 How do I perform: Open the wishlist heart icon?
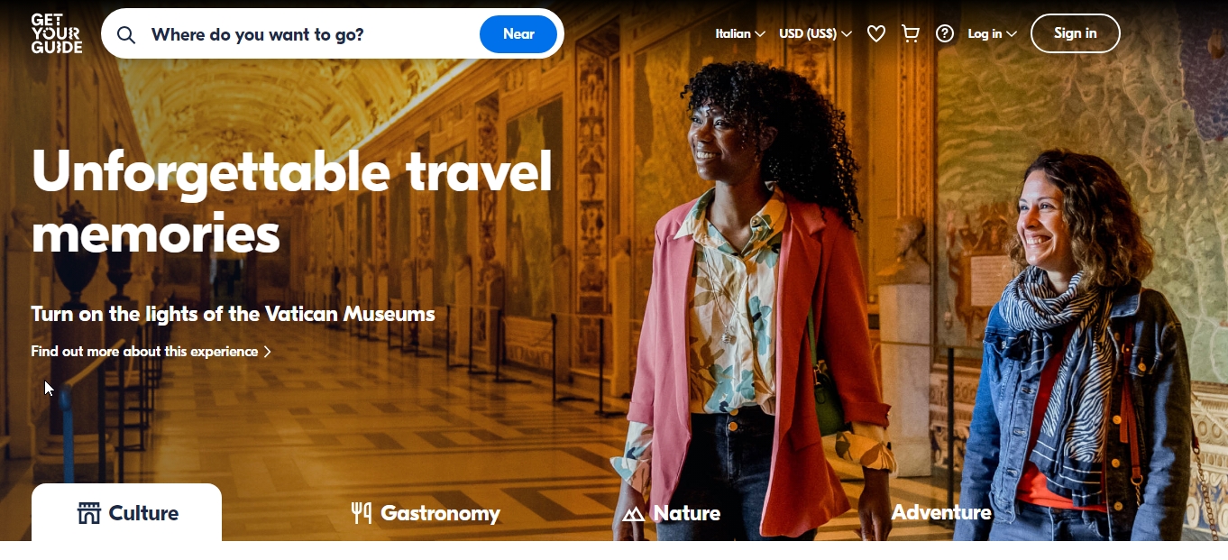pos(876,33)
